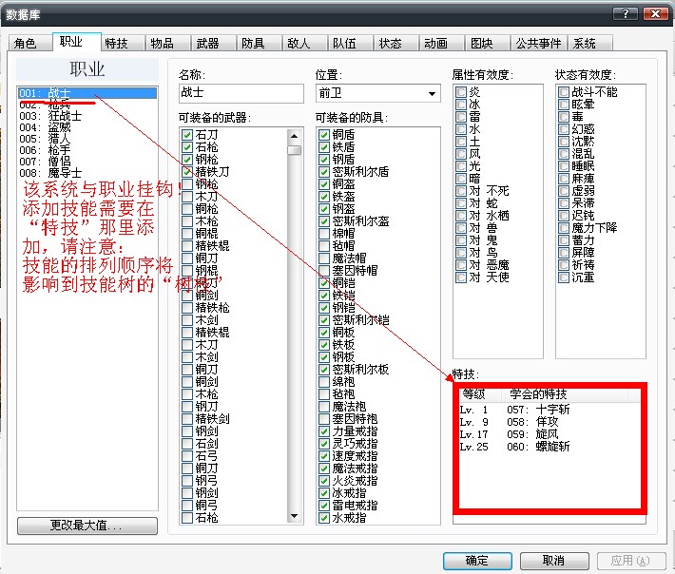Image resolution: width=675 pixels, height=574 pixels.
Task: Open the 队伍 tab
Action: tap(351, 43)
